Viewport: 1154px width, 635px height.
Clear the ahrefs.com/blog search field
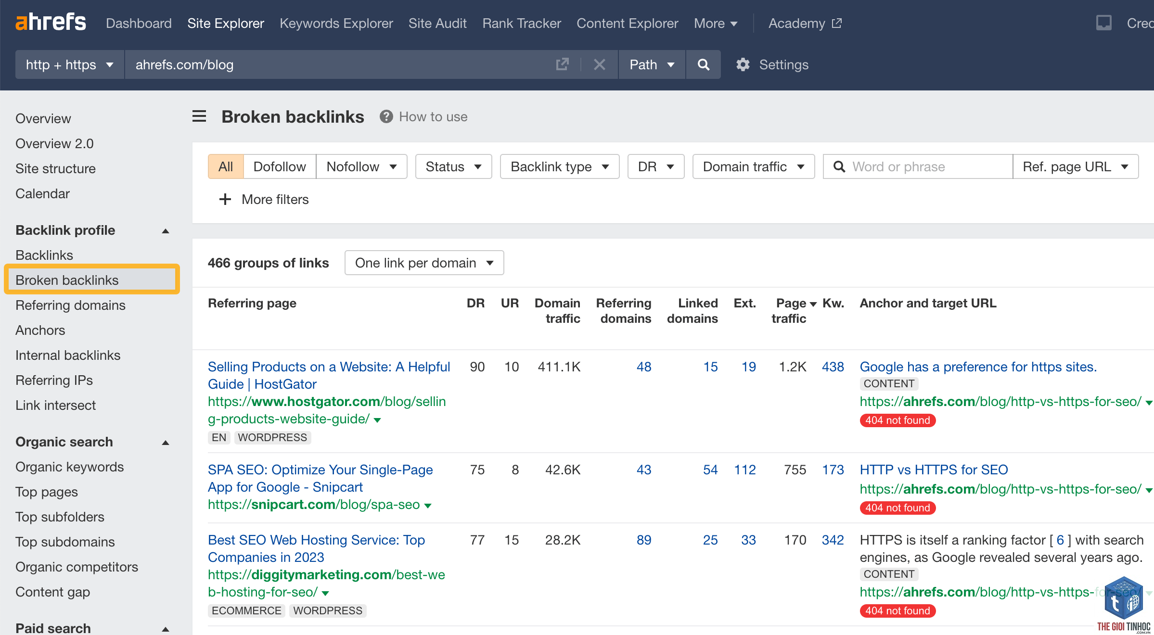[599, 64]
